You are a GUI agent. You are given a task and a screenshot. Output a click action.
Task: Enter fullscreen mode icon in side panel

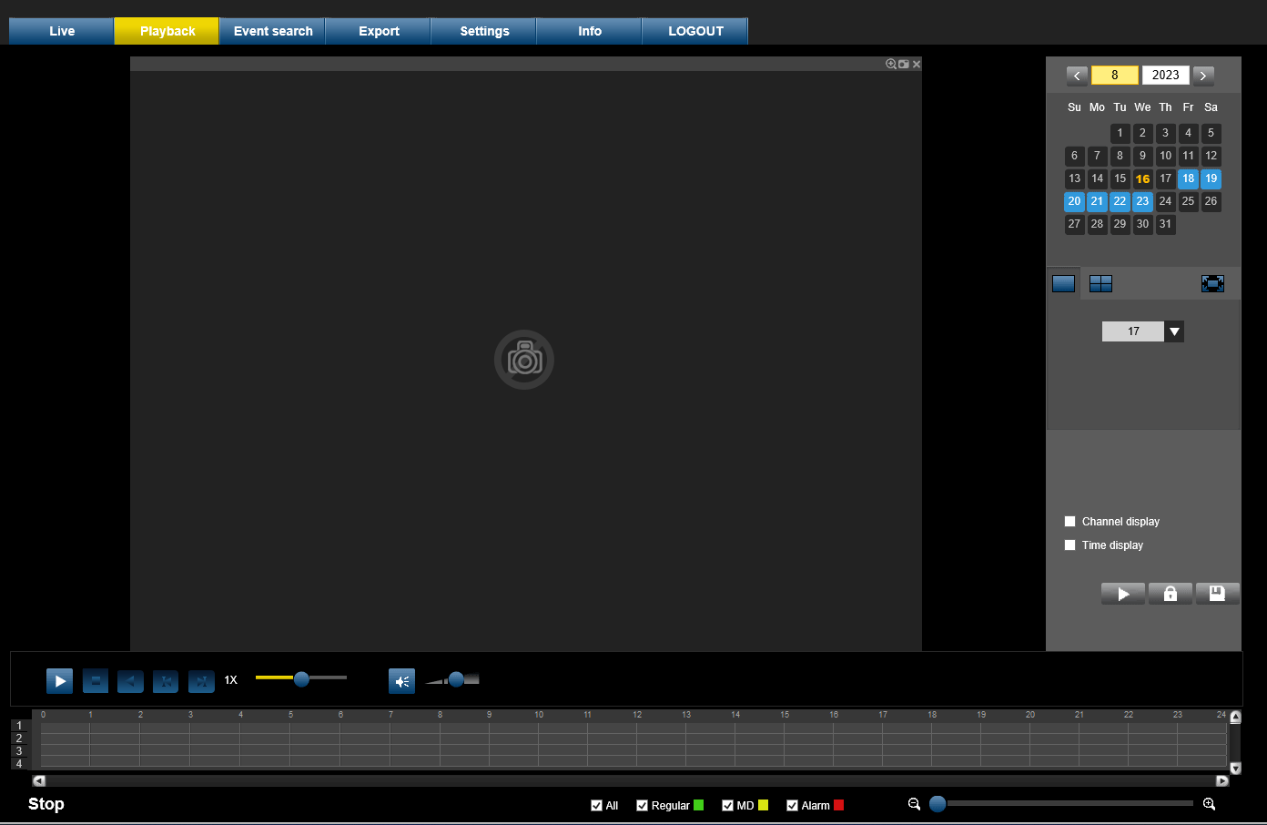[x=1212, y=283]
